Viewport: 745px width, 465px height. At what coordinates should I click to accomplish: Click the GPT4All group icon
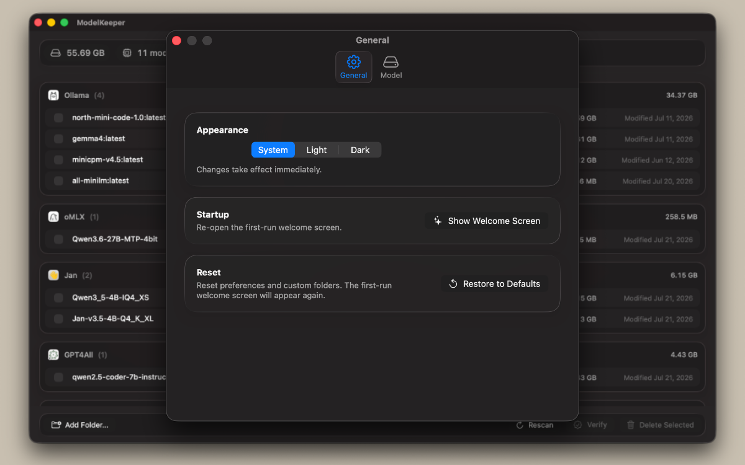[53, 355]
